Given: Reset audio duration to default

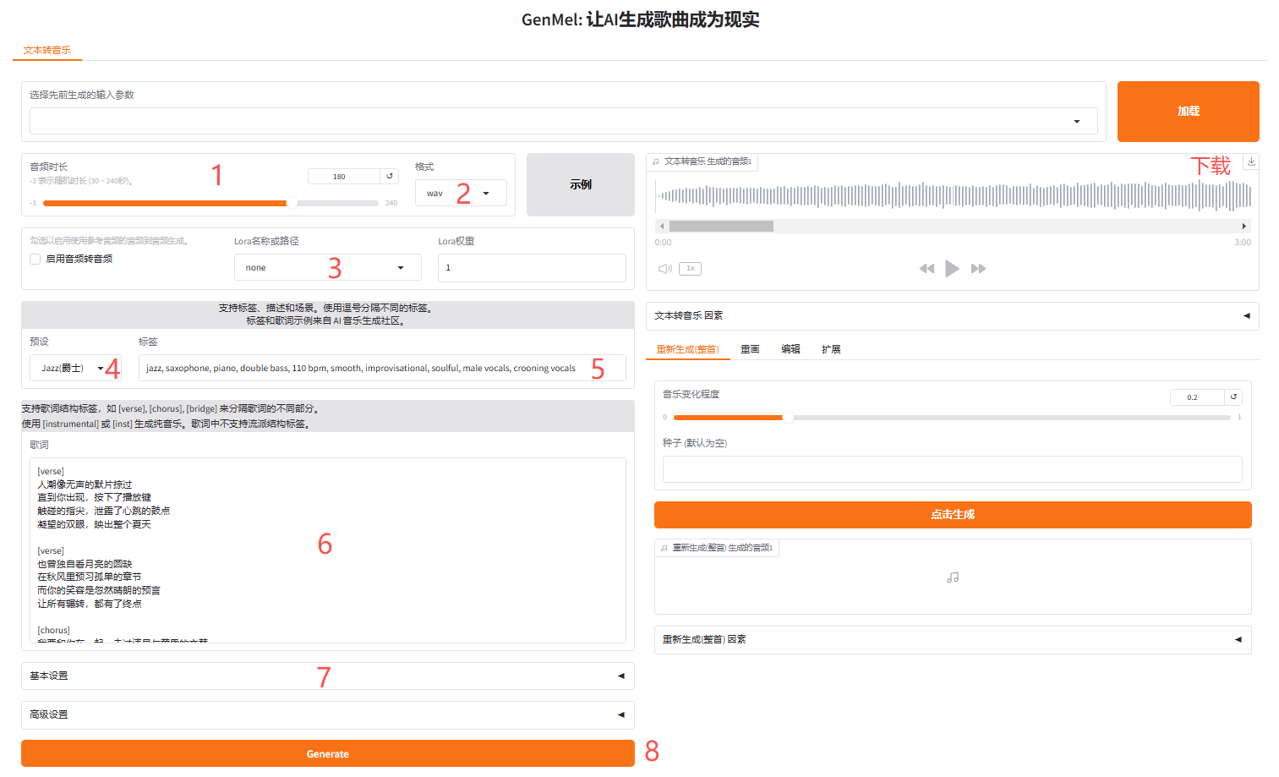Looking at the screenshot, I should 390,177.
